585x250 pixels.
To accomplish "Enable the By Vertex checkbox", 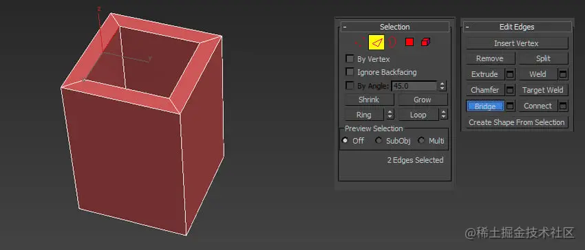I will pos(350,59).
